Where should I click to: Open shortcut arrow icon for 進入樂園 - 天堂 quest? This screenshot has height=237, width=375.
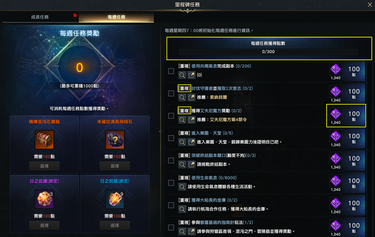tap(191, 142)
